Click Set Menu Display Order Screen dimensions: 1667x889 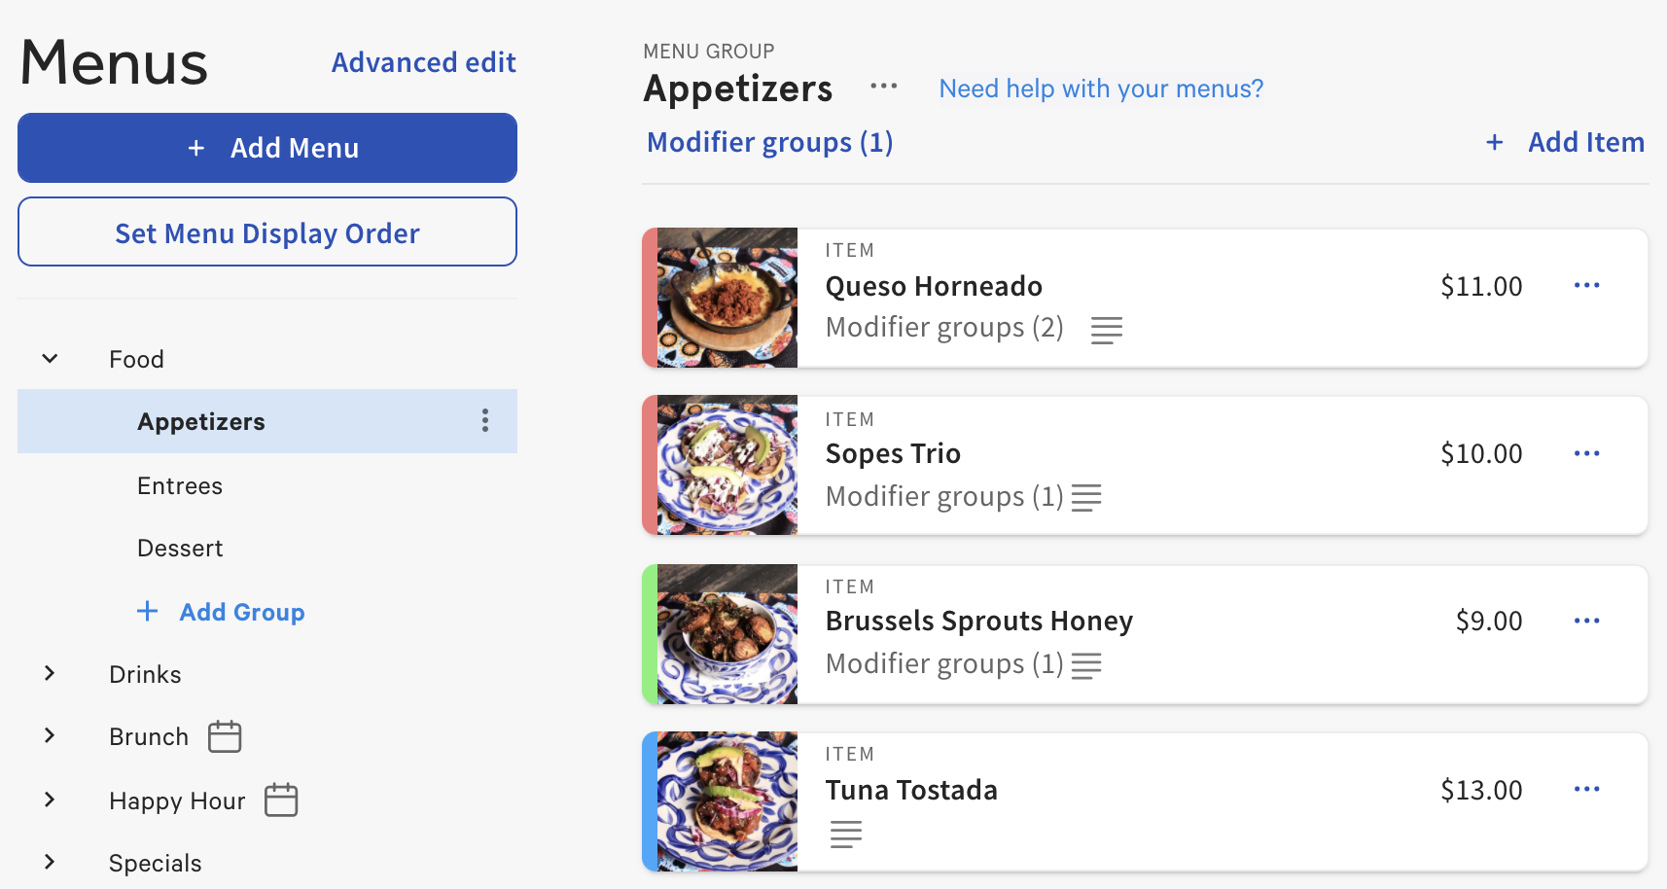266,232
